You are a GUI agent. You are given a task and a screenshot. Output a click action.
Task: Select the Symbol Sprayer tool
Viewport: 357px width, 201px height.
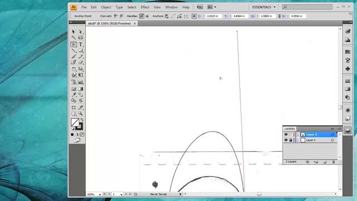click(x=74, y=82)
